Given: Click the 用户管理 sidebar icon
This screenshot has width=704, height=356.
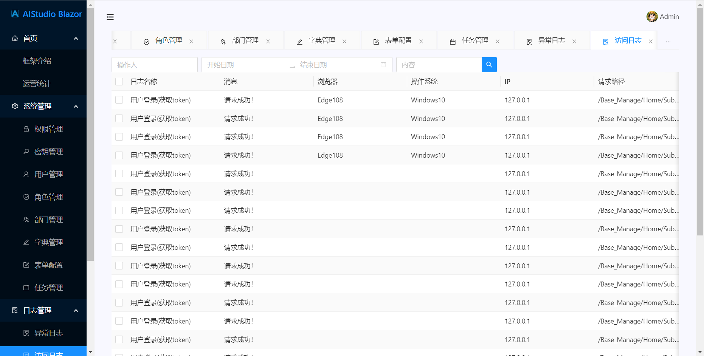Looking at the screenshot, I should click(26, 174).
